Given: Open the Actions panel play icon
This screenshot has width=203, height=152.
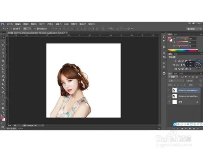Looking at the screenshot, I should pyautogui.click(x=164, y=41).
